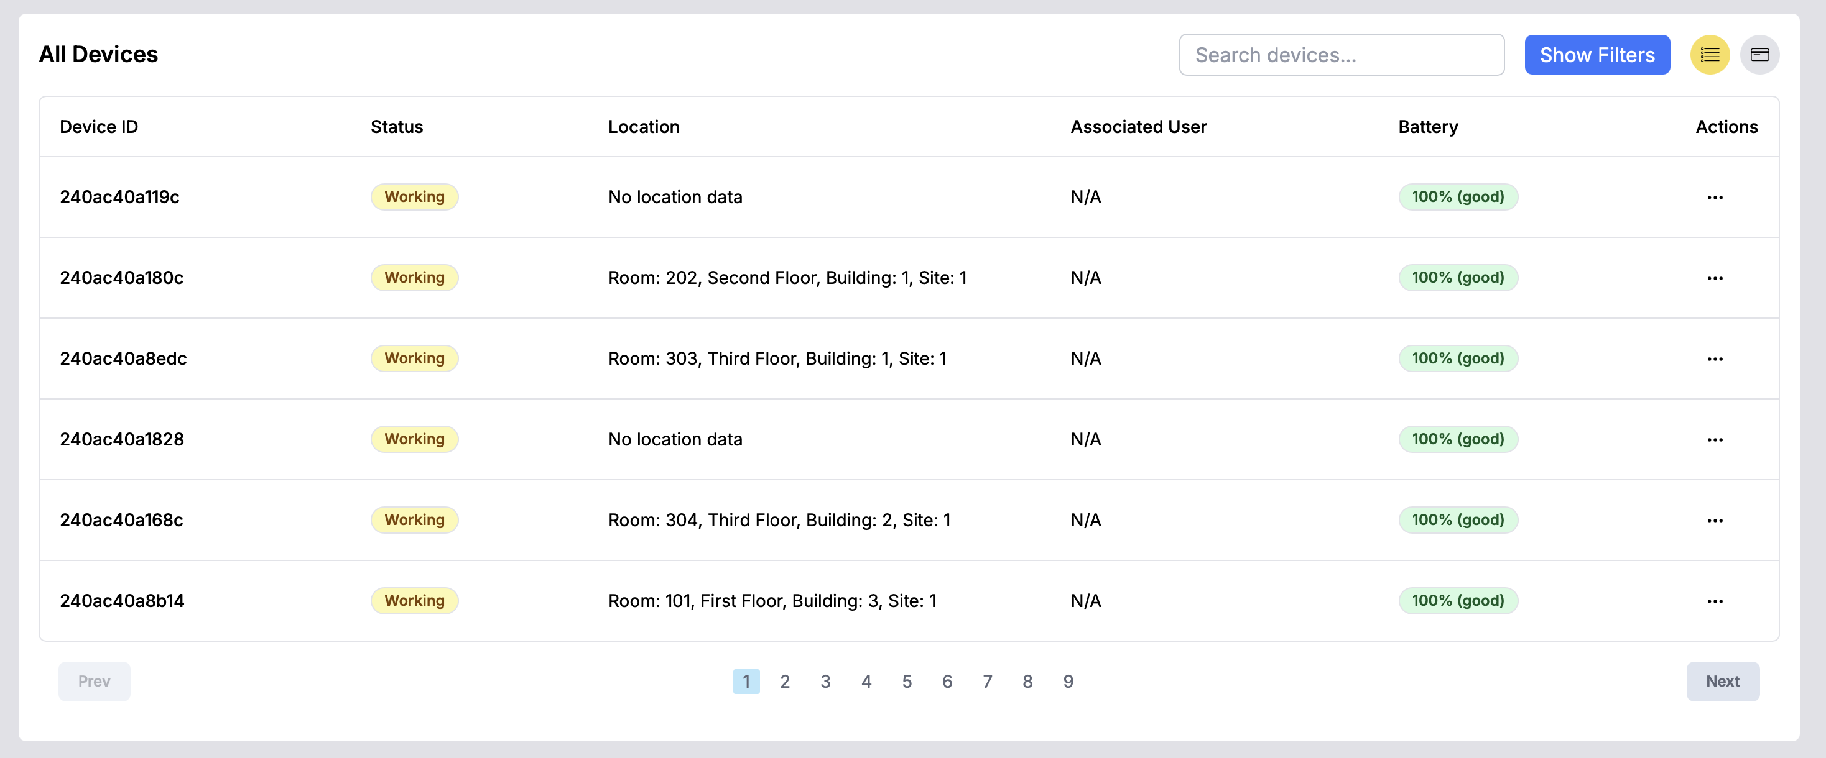1826x758 pixels.
Task: Click the Battery column header
Action: [1427, 127]
